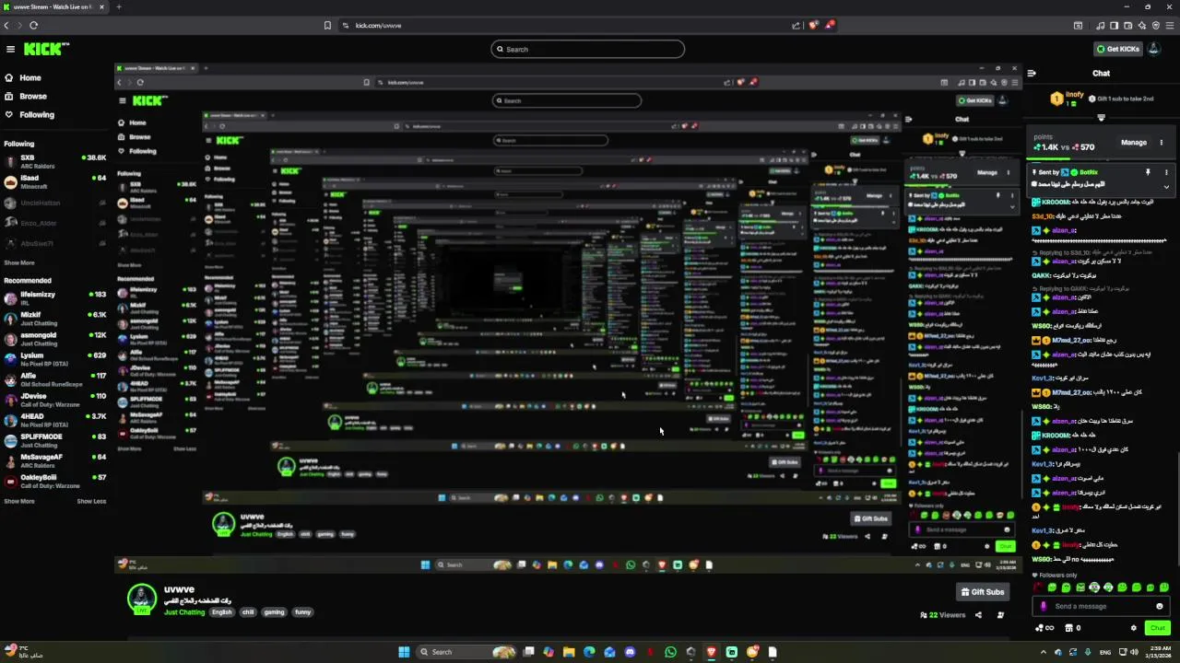Open 4HEAD recommended channel
Image resolution: width=1180 pixels, height=663 pixels.
click(x=53, y=420)
